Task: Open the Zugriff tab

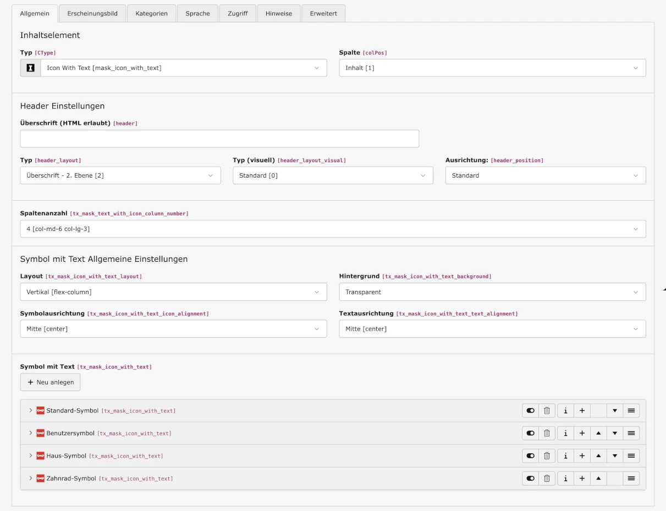Action: pos(237,13)
